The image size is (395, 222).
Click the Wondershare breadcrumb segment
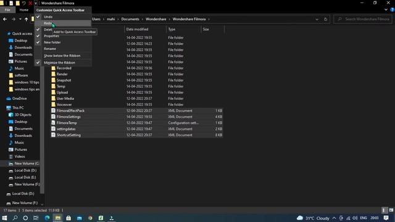point(156,19)
